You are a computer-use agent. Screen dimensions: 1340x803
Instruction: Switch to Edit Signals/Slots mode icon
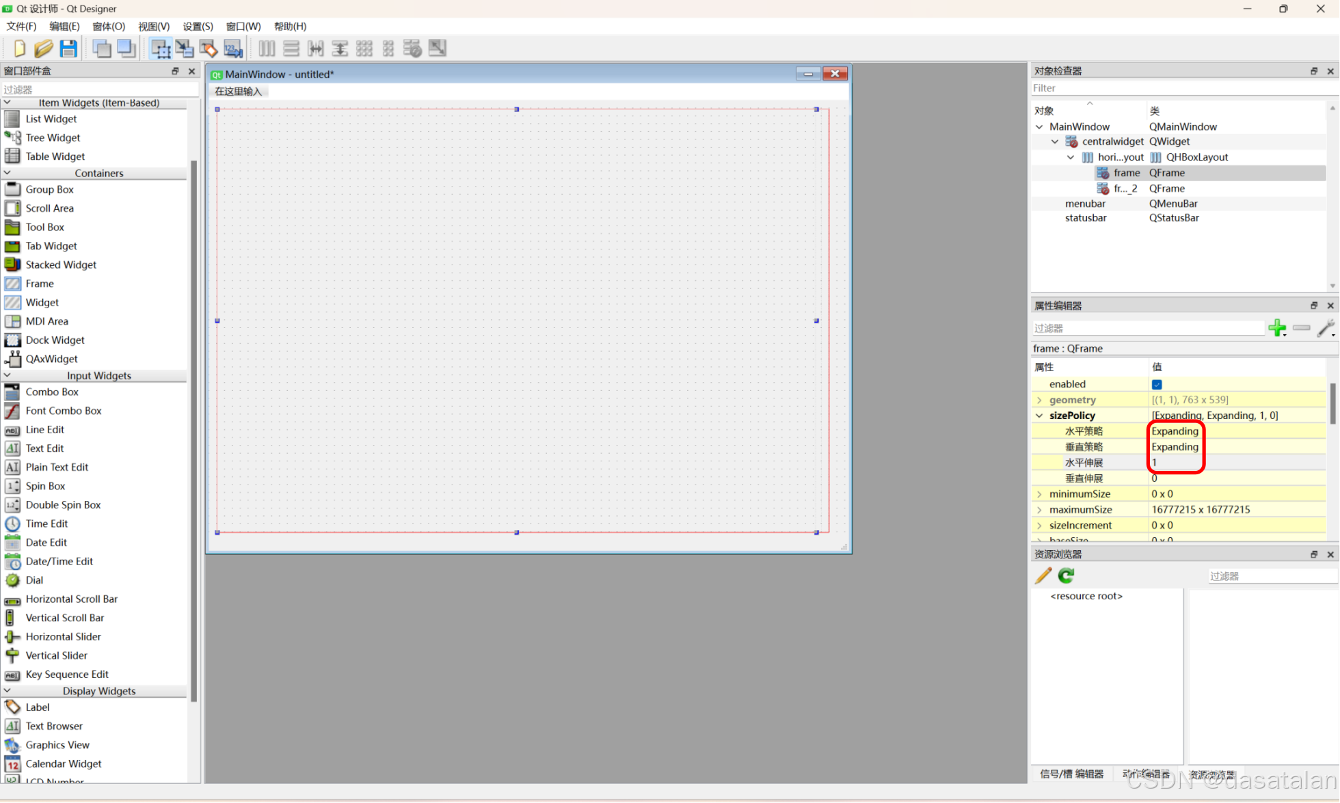[185, 49]
